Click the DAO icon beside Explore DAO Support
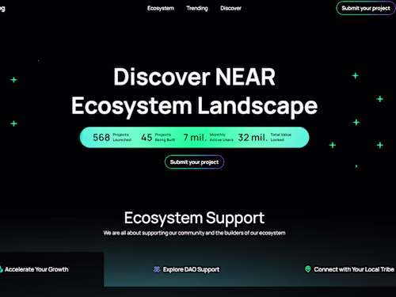Image resolution: width=396 pixels, height=297 pixels. (157, 269)
